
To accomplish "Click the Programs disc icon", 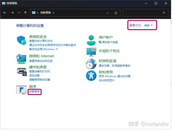I will coord(21,90).
